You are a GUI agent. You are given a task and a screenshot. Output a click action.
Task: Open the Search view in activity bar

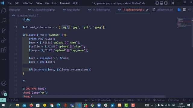[4, 20]
